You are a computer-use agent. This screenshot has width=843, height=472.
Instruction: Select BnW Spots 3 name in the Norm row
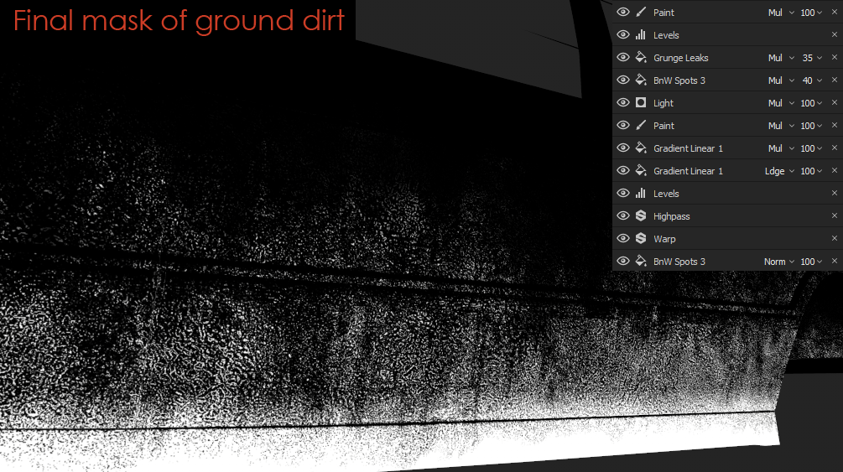679,262
